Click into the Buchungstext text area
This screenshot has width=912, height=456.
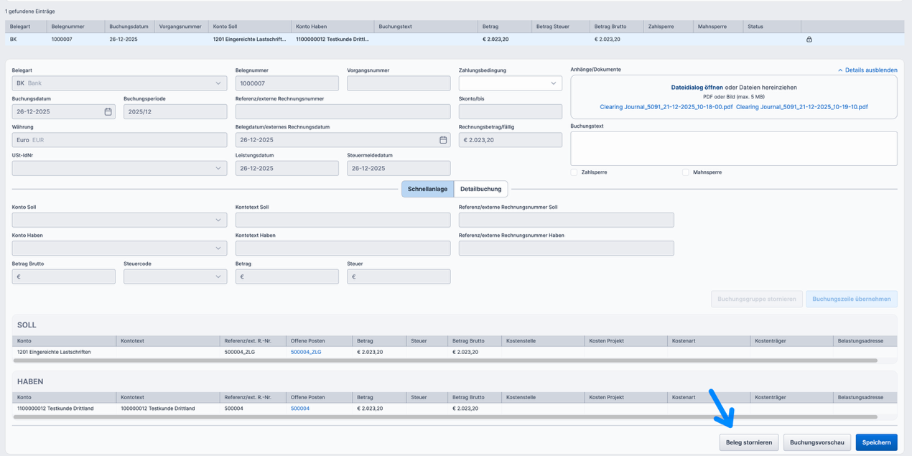click(x=733, y=148)
